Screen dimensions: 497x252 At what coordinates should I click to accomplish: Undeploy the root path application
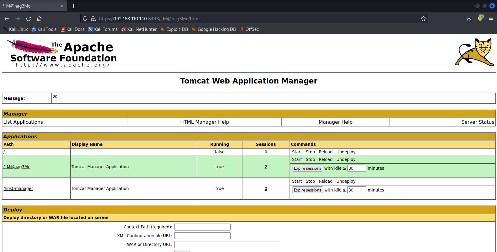coord(346,152)
